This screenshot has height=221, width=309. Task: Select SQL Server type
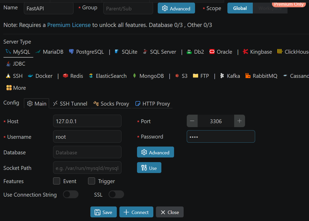click(x=160, y=52)
